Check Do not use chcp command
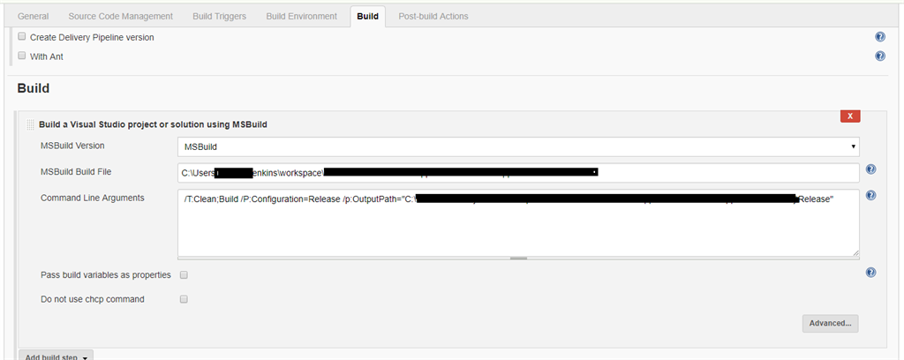Image resolution: width=904 pixels, height=360 pixels. (184, 299)
